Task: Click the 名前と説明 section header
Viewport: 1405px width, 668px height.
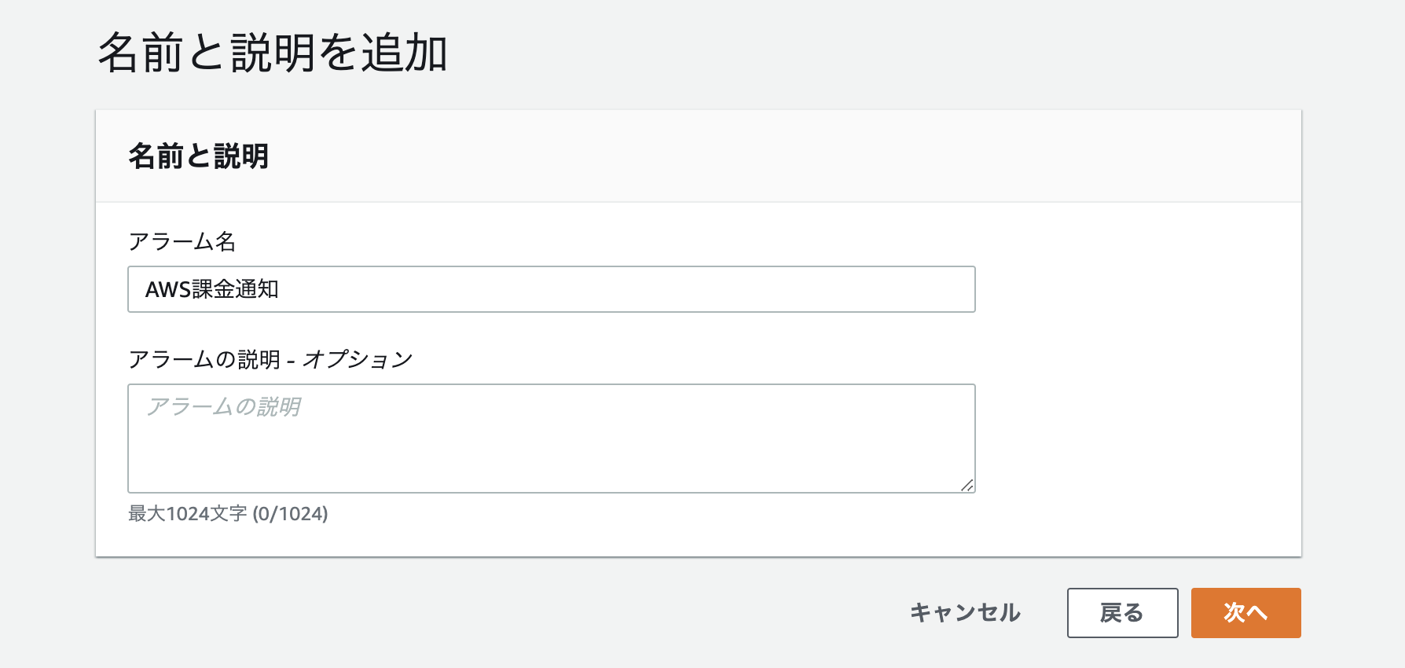Action: pos(198,156)
